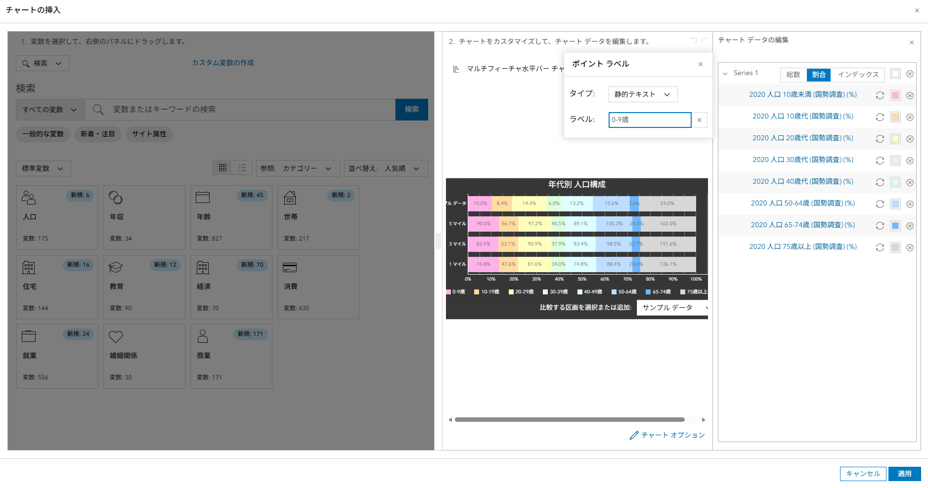Select the 一般的な変数 filter tab
This screenshot has height=488, width=928.
tap(43, 134)
